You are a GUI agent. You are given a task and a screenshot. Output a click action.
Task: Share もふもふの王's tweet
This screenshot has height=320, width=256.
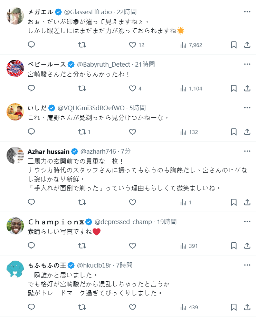click(x=247, y=307)
